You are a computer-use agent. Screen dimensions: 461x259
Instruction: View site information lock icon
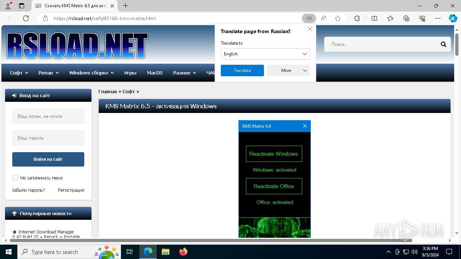coord(45,18)
